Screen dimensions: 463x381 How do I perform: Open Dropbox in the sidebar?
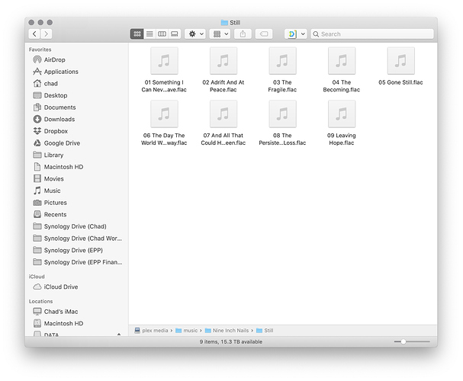77,131
